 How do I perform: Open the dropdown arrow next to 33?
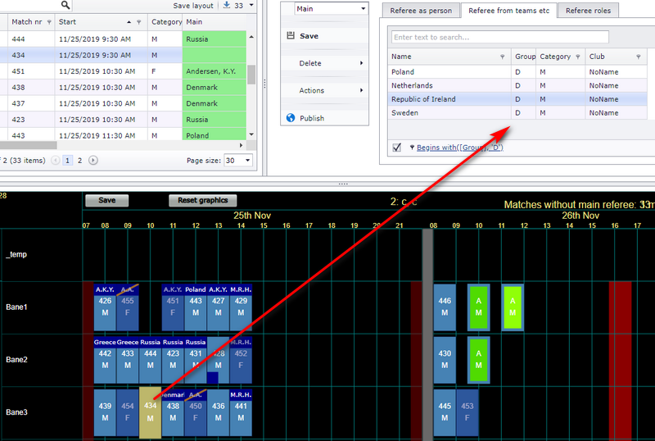(251, 5)
